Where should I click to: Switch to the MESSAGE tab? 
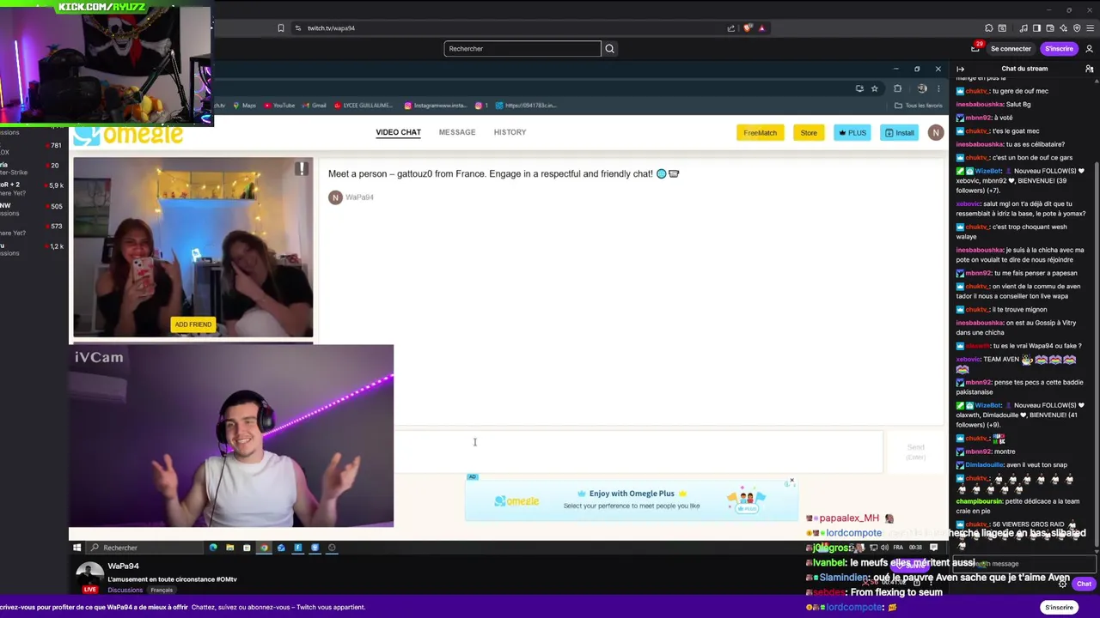point(457,132)
